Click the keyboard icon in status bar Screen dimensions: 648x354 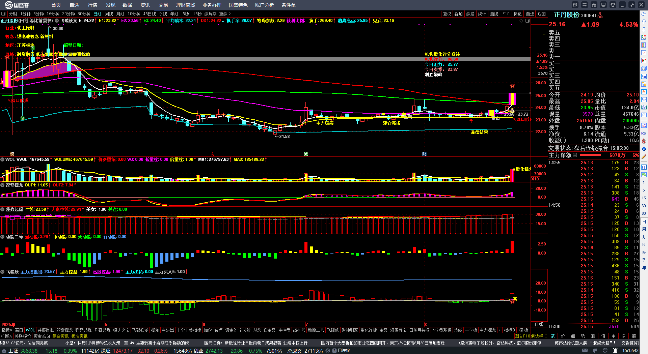[x=585, y=351]
